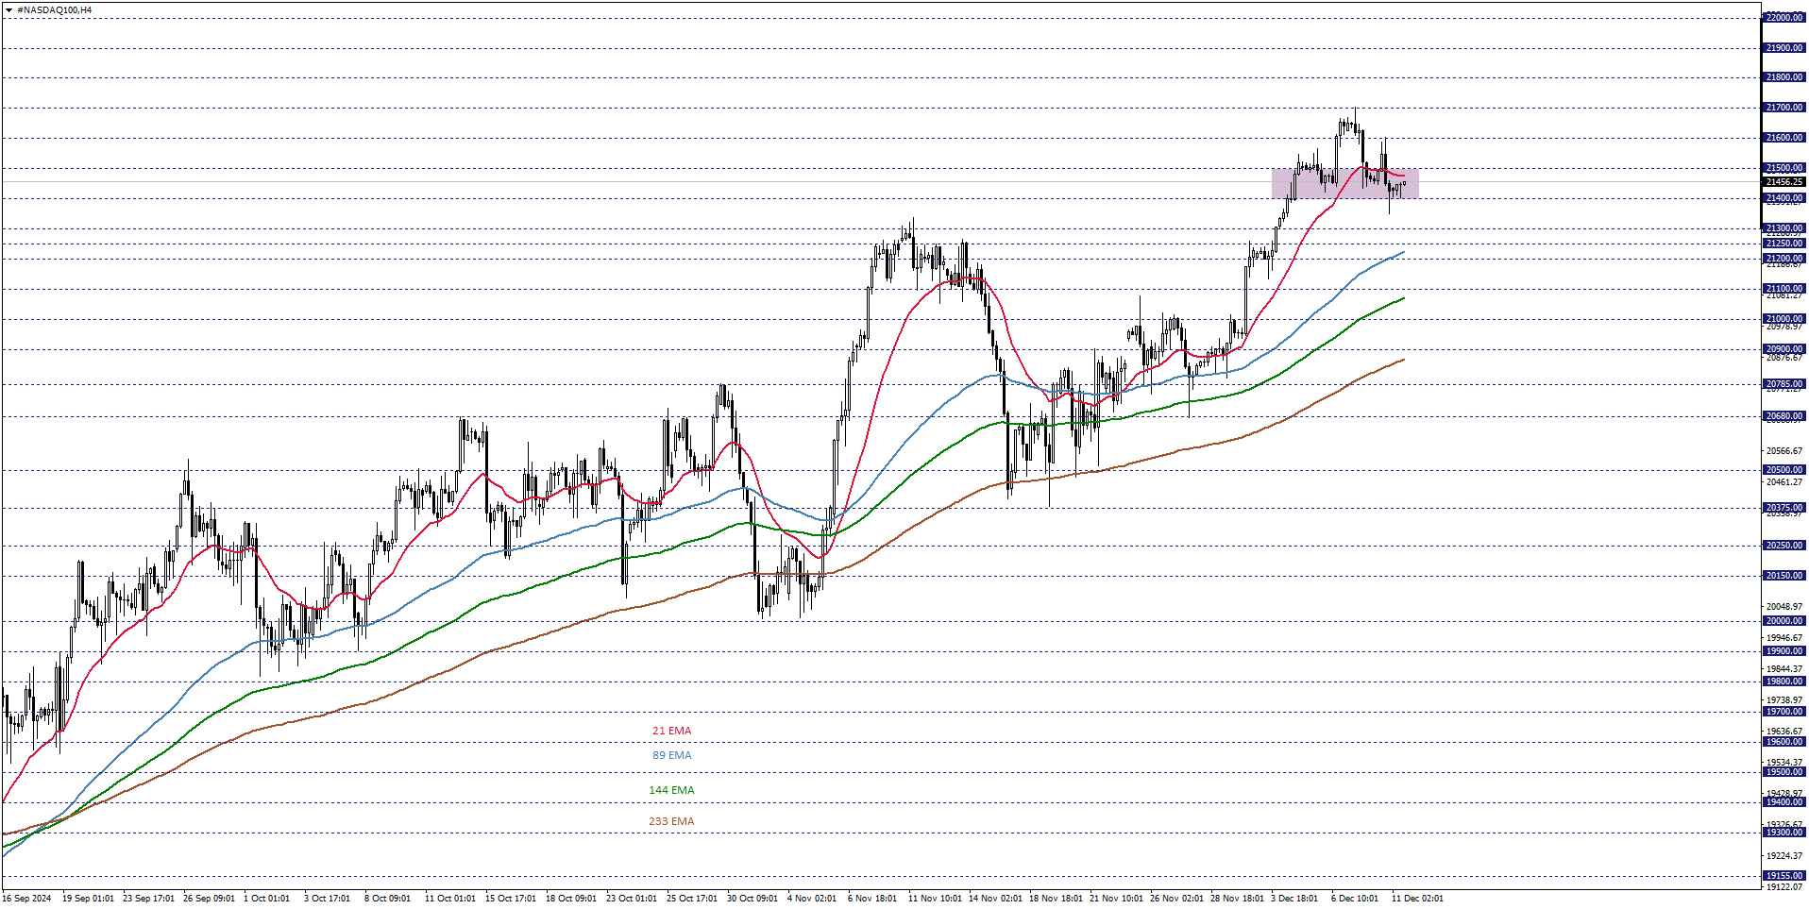Click the 18 Oct 09:01 time label
Screen dimensions: 1809x909
[x=571, y=899]
